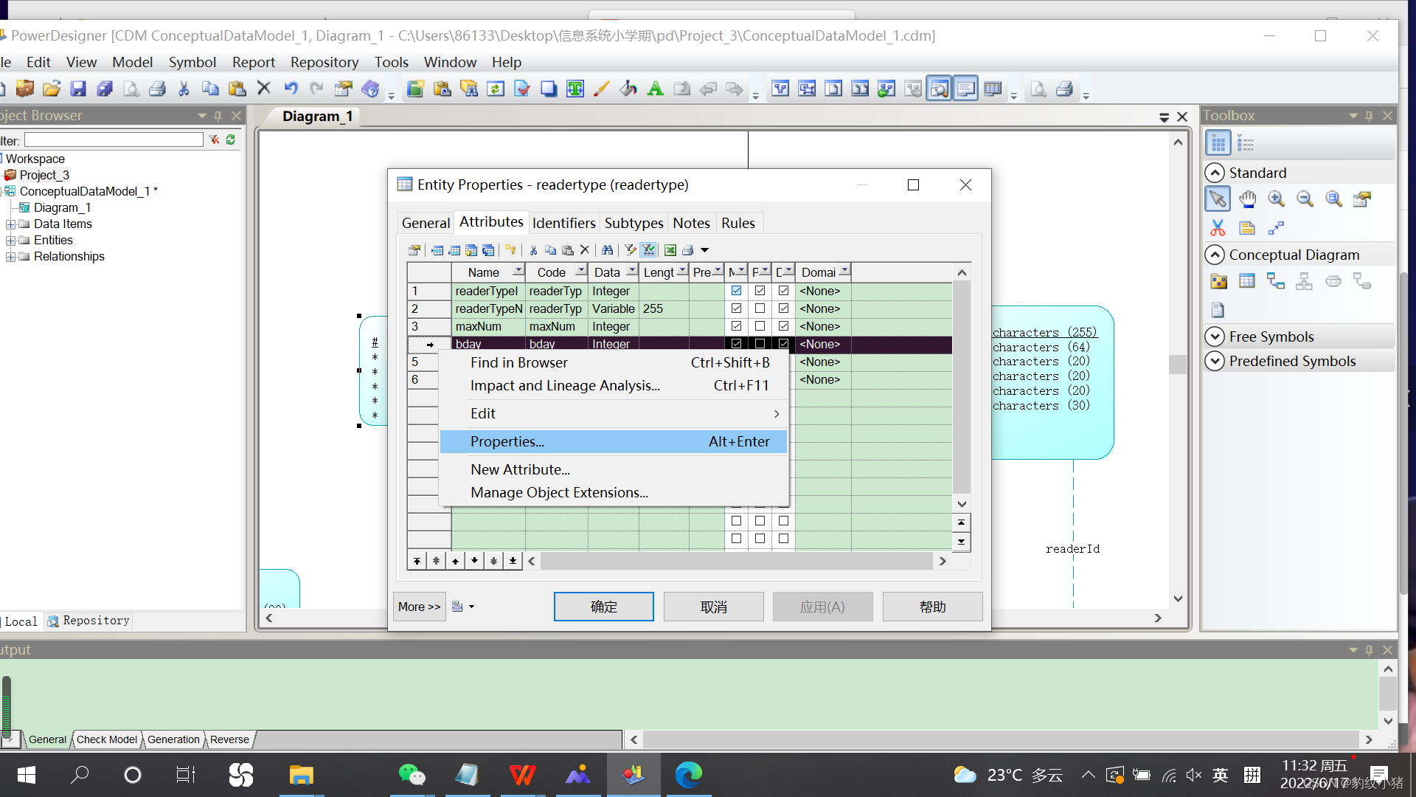Viewport: 1416px width, 797px height.
Task: Open the attributes toolbar overflow dropdown arrow
Action: [704, 250]
